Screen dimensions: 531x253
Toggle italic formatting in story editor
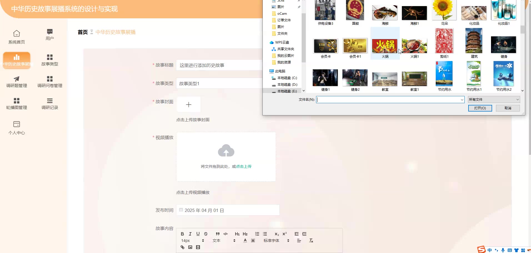(190, 234)
